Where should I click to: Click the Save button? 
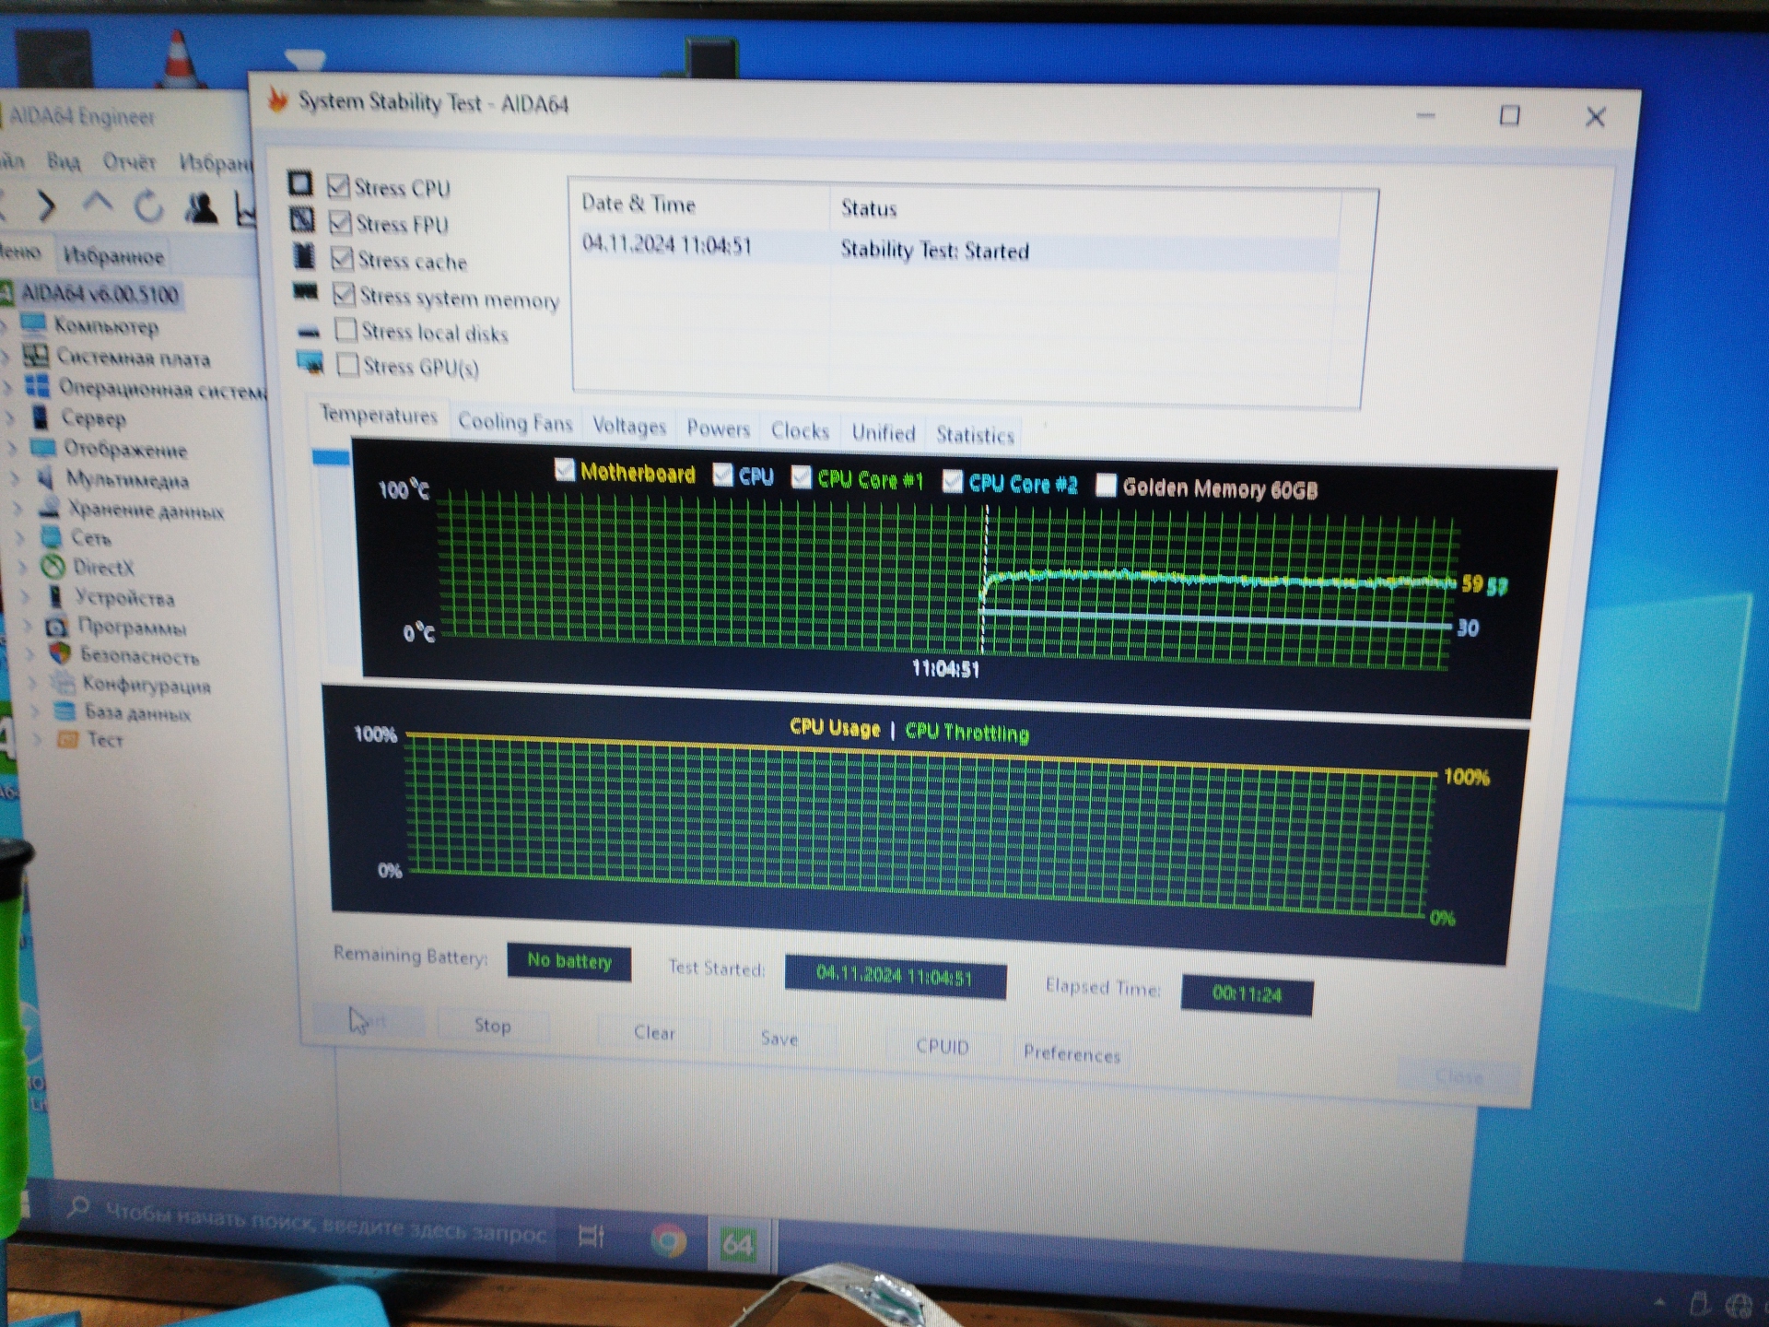[x=779, y=1038]
